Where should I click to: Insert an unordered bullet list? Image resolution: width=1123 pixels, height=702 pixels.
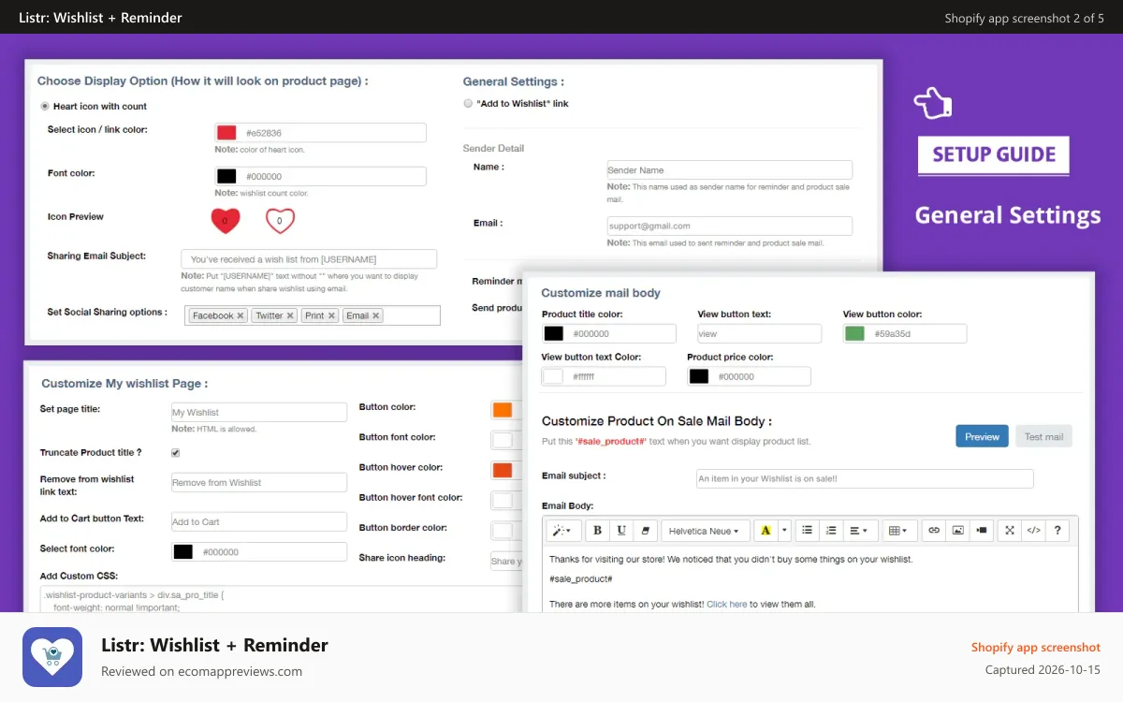pyautogui.click(x=808, y=531)
